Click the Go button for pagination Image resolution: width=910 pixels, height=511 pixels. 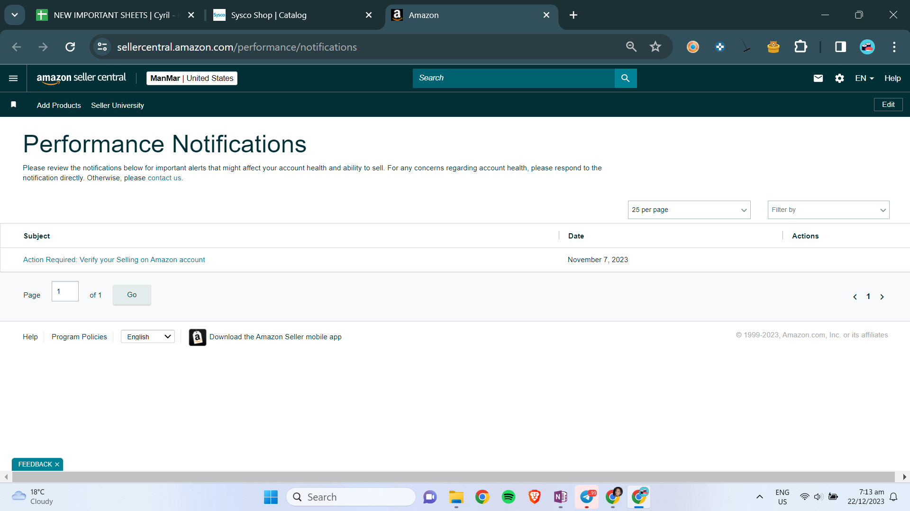132,295
